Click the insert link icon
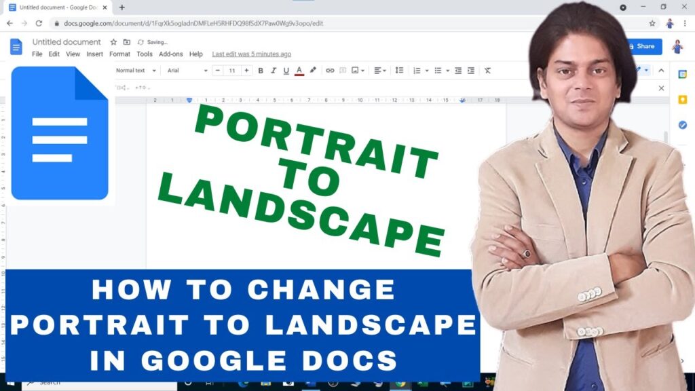Screen dimensions: 695x391 pyautogui.click(x=330, y=71)
